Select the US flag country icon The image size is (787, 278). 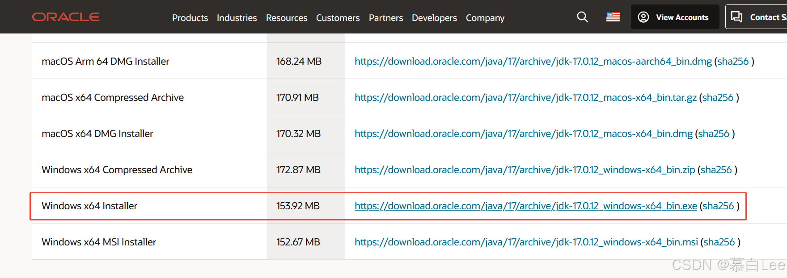click(x=613, y=17)
